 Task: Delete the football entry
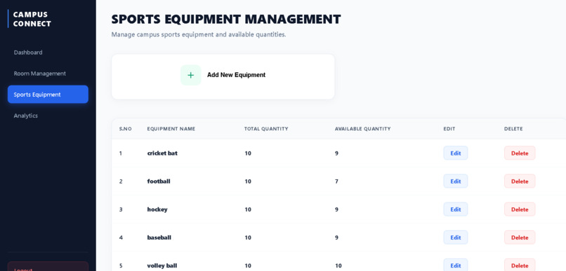(x=520, y=181)
